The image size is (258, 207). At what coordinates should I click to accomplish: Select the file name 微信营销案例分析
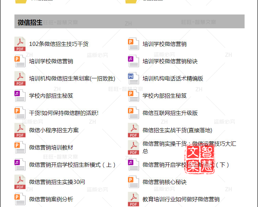tap(51, 199)
